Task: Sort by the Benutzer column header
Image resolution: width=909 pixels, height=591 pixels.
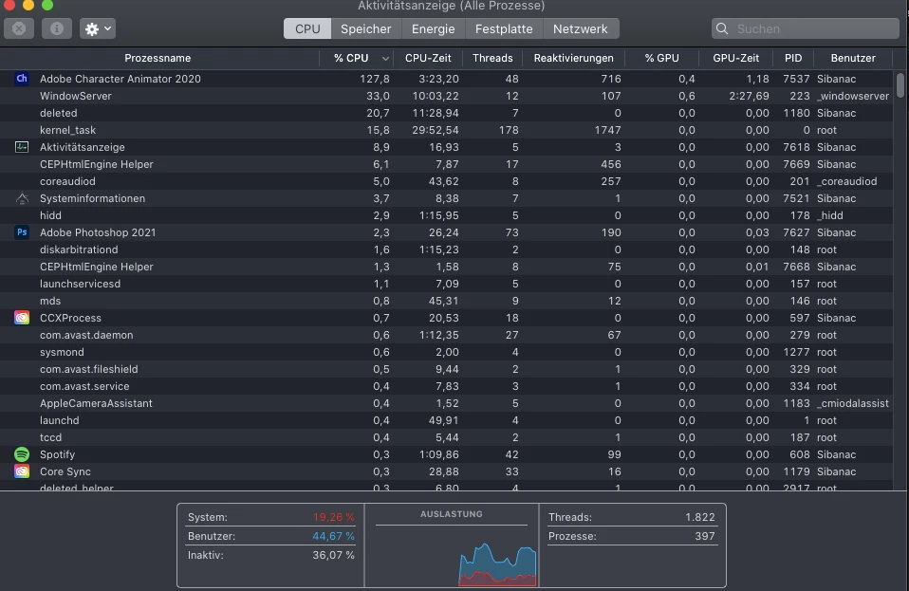Action: tap(853, 58)
